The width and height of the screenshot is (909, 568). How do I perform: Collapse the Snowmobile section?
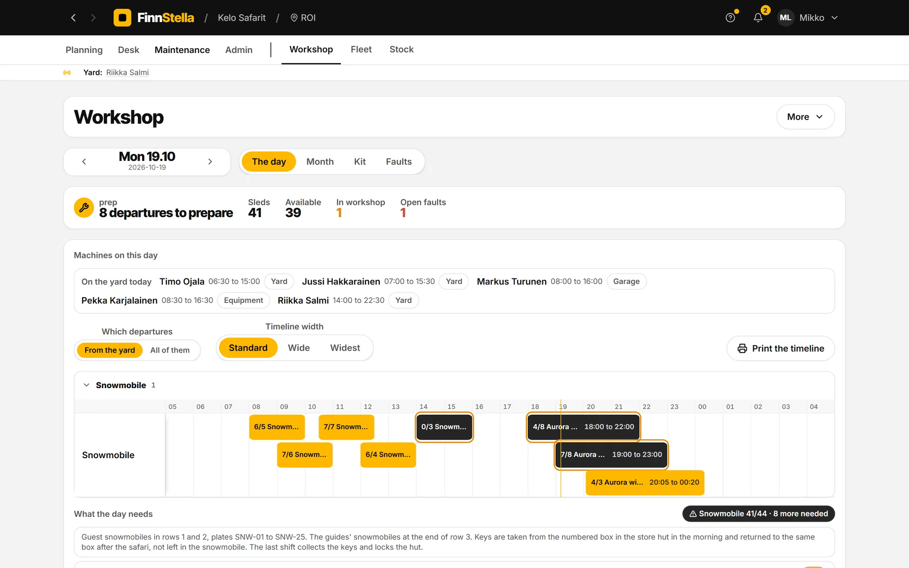(86, 385)
